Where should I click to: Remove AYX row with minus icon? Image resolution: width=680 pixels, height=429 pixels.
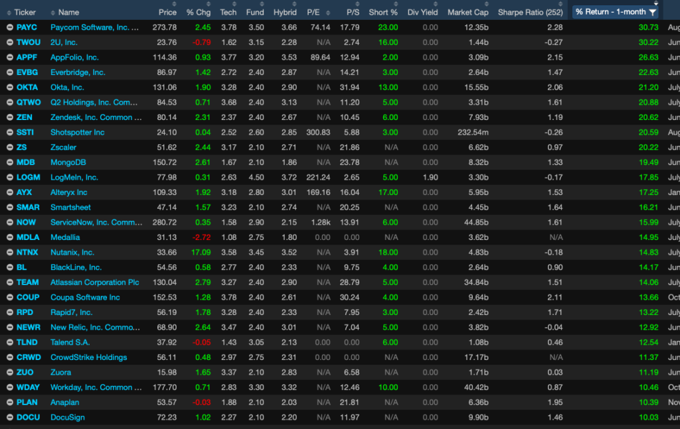click(x=9, y=192)
